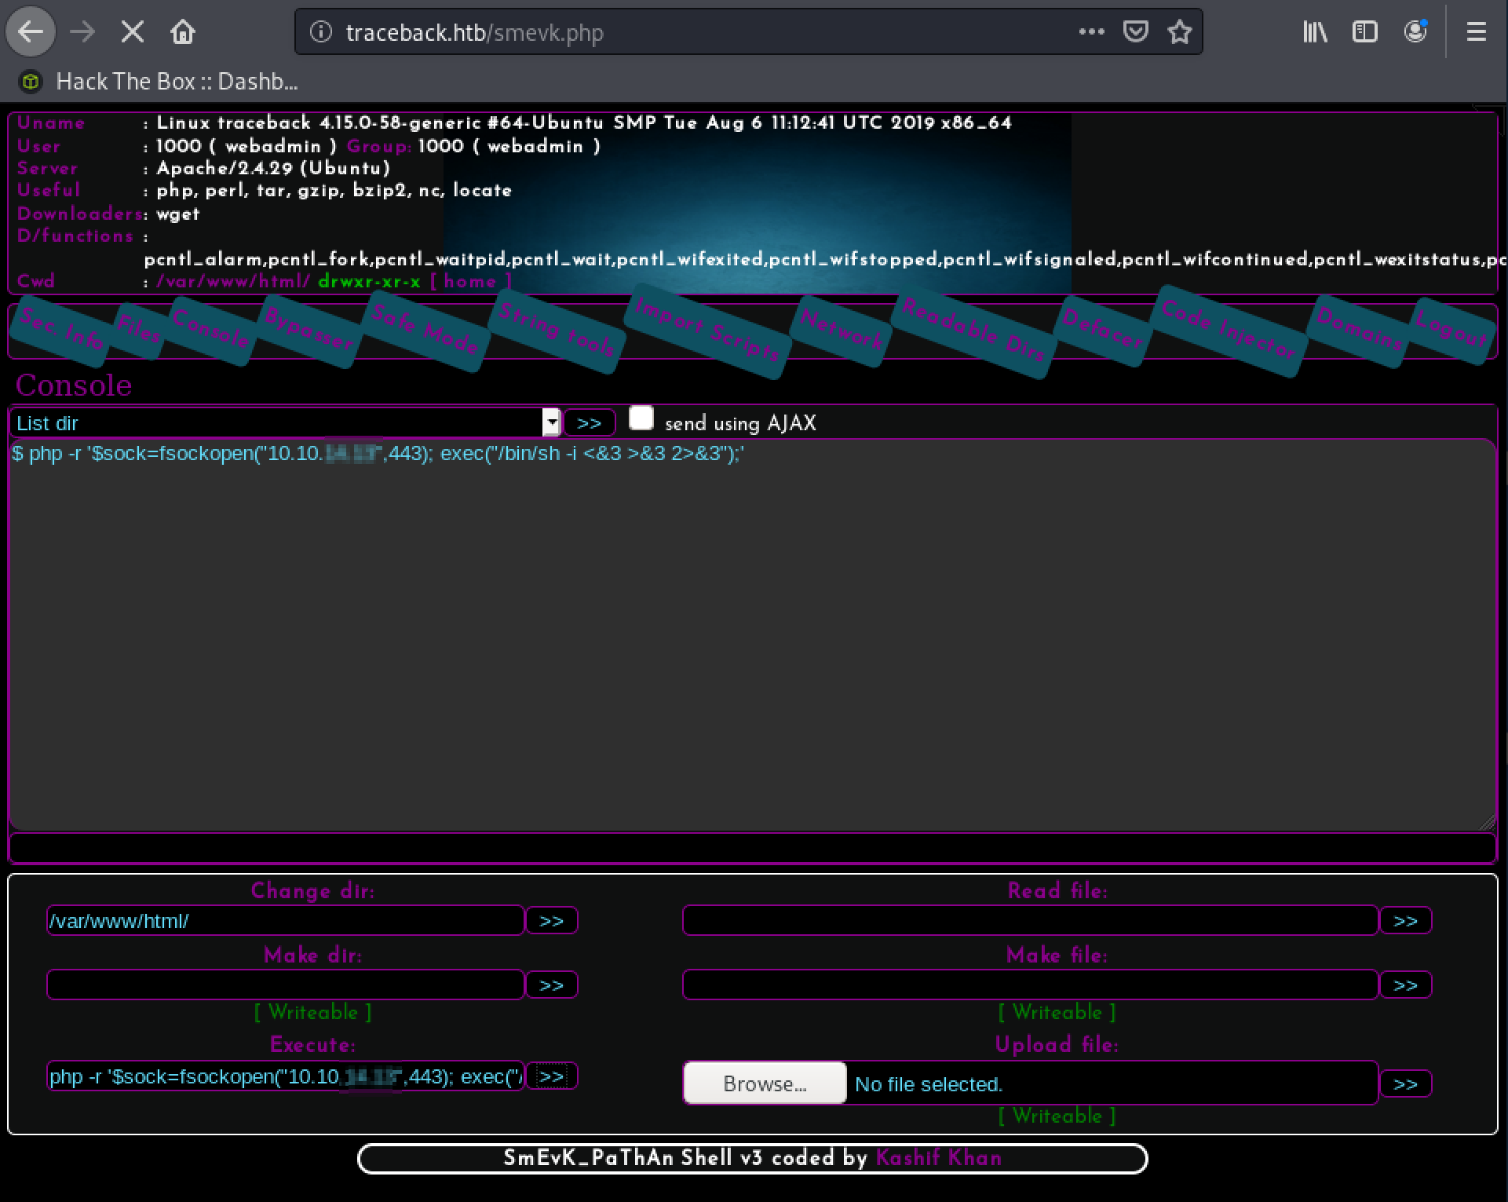Go back using the browser back arrow
This screenshot has height=1202, width=1508.
tap(31, 32)
